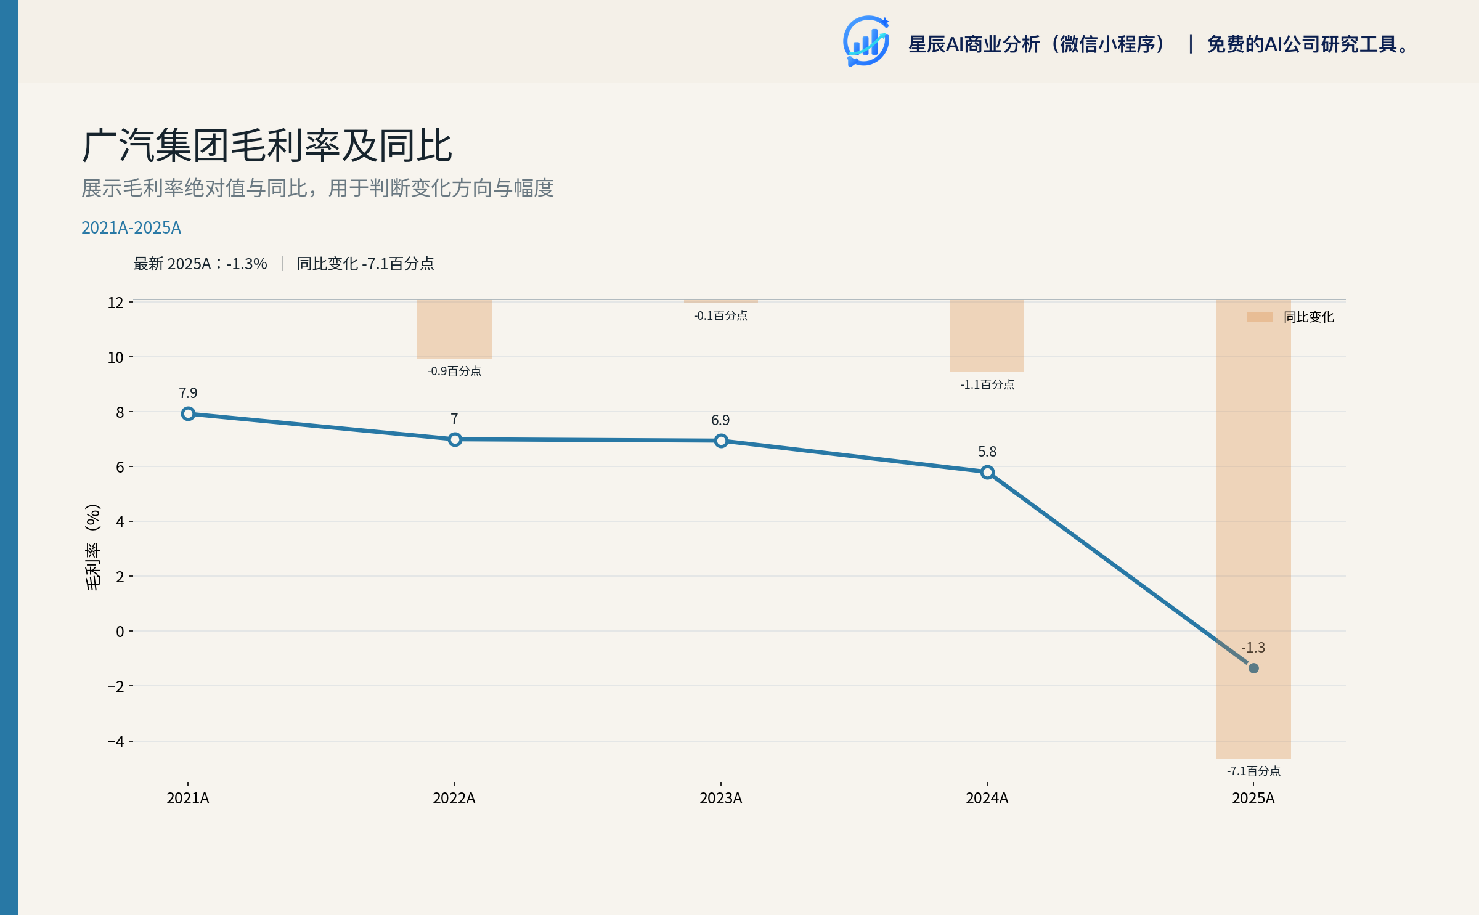
Task: Click the subtitle 展示毛利率绝对值与同比
Action: click(195, 188)
